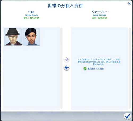Screen dimensions: 133x121
Task: Click the left arrow to move Sim back
Action: coord(66,67)
